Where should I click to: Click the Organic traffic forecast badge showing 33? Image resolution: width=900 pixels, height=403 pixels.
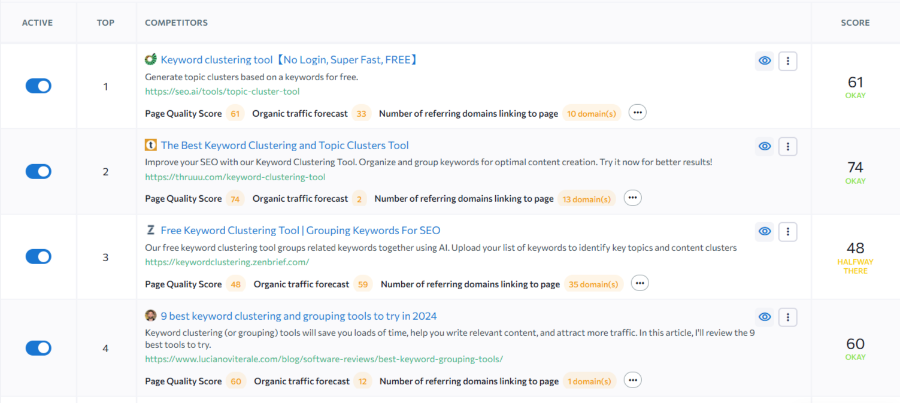coord(362,113)
